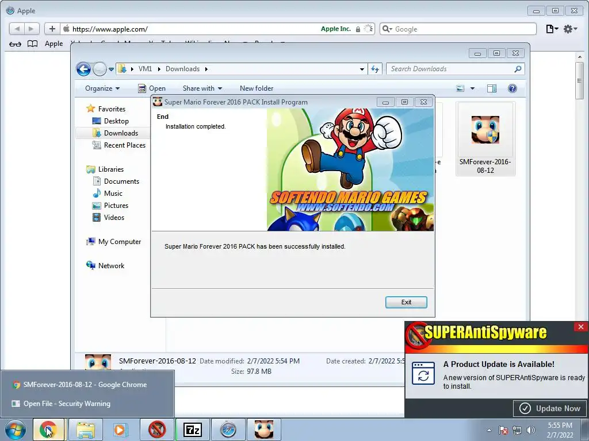Click Safari Back button
The image size is (589, 441).
(17, 29)
